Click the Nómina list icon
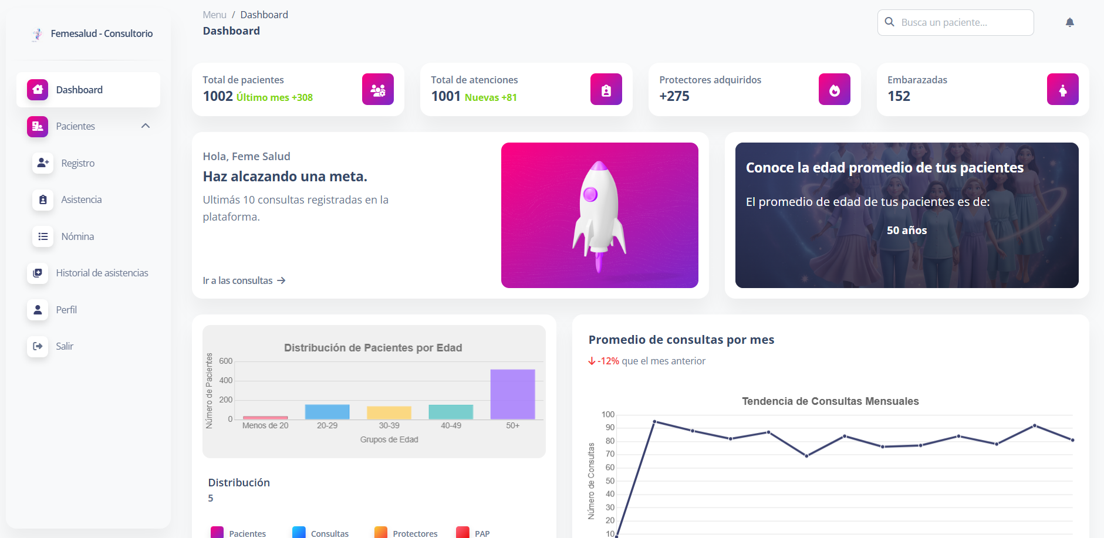 coord(43,236)
